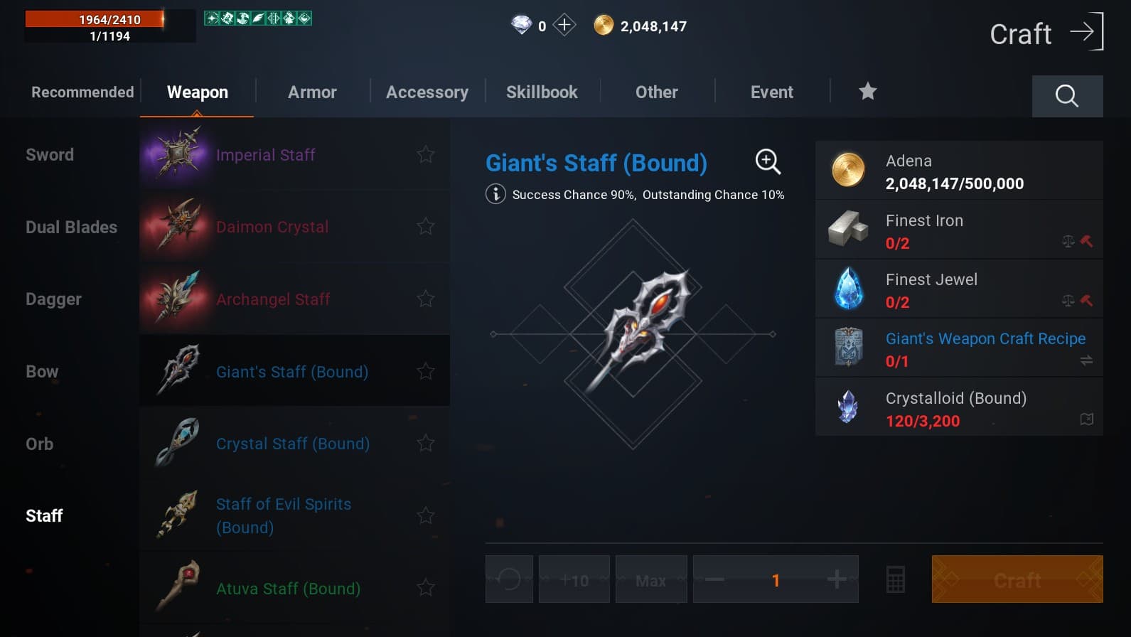The image size is (1131, 637).
Task: Open the search magnifier button
Action: pyautogui.click(x=1067, y=95)
